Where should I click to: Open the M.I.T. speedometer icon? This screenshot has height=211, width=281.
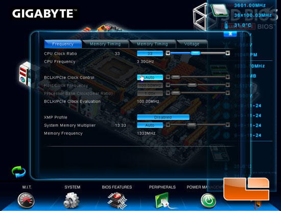pyautogui.click(x=26, y=200)
